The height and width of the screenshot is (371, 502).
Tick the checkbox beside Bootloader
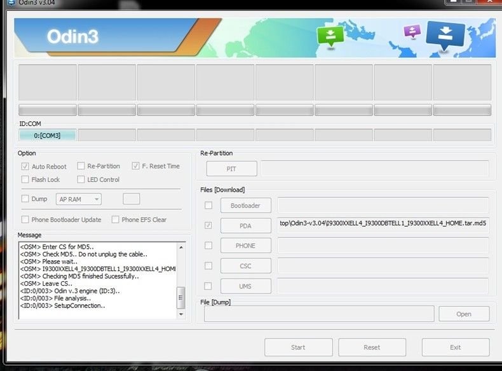[208, 205]
